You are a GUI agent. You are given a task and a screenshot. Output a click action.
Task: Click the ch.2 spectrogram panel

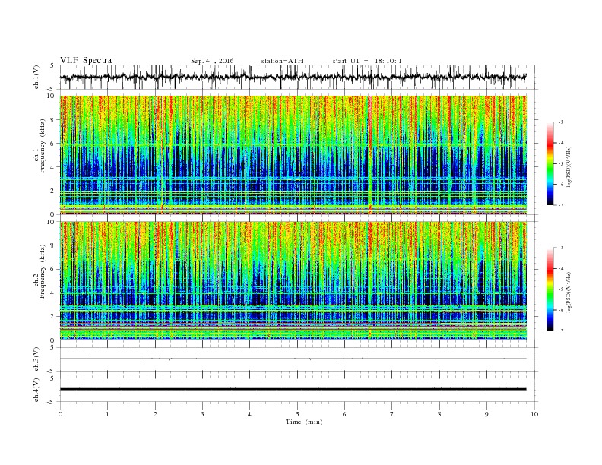pos(293,280)
